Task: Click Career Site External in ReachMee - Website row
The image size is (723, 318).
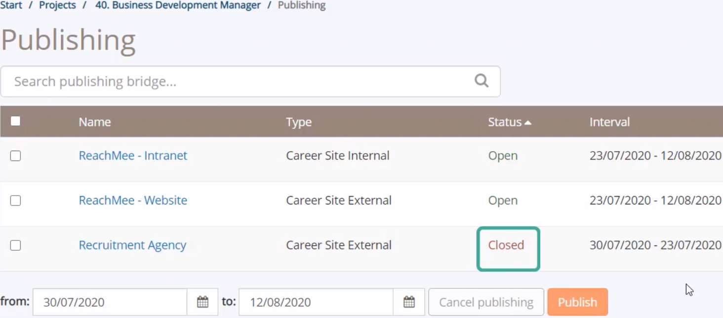Action: tap(339, 200)
